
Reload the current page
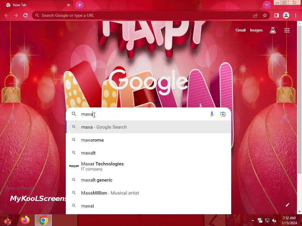tap(25, 15)
